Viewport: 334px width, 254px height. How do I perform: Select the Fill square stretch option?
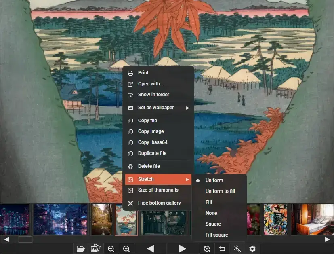pyautogui.click(x=216, y=235)
